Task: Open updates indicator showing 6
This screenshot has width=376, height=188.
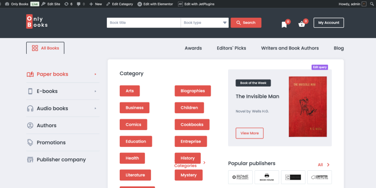Action: click(x=68, y=4)
